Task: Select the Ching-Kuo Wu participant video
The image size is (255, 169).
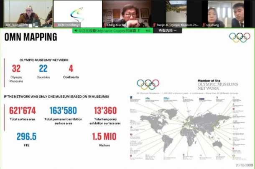Action: click(127, 14)
